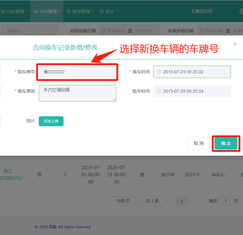Click the gear icon beside 更多

101,12
